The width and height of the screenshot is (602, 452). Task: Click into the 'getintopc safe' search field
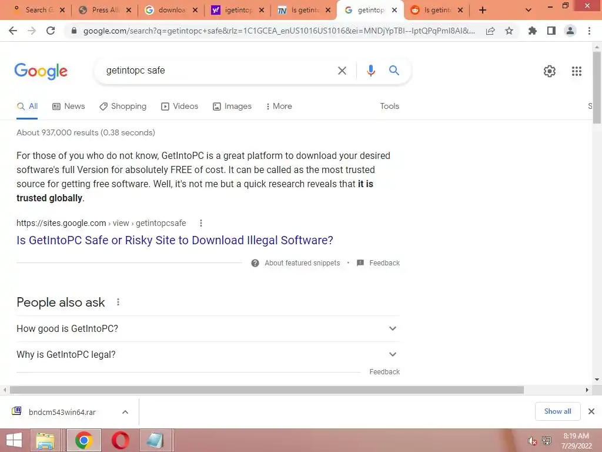click(x=219, y=71)
